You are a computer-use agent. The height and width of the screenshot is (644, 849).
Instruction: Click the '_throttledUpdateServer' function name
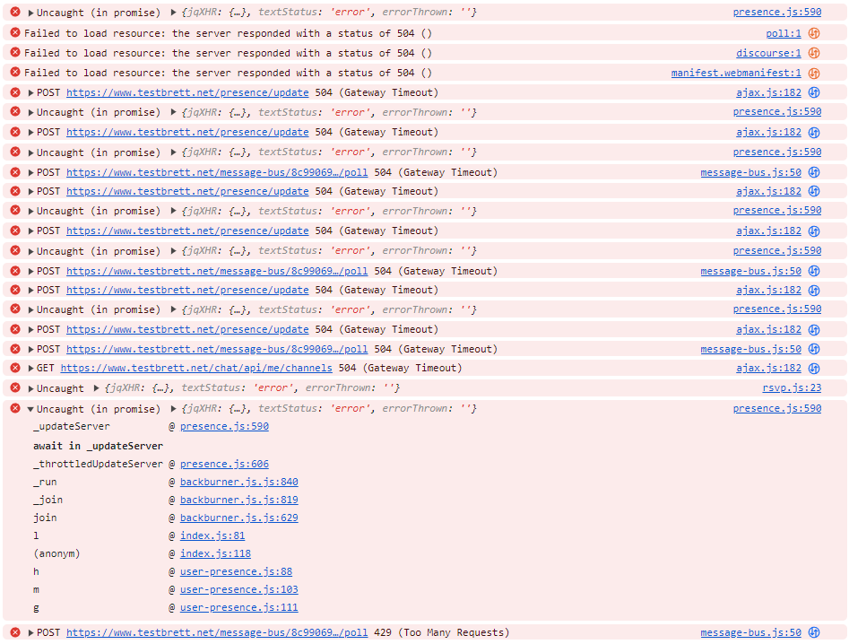pyautogui.click(x=98, y=465)
